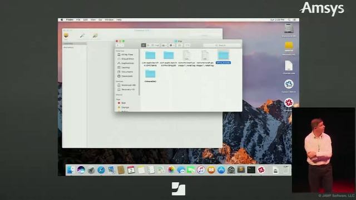Open the View menu
The image size is (356, 200).
pyautogui.click(x=93, y=20)
